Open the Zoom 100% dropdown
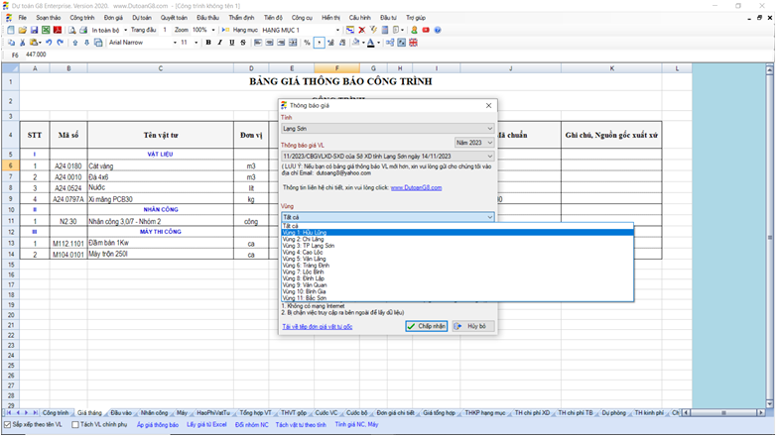Viewport: 781px width, 438px height. coord(213,31)
